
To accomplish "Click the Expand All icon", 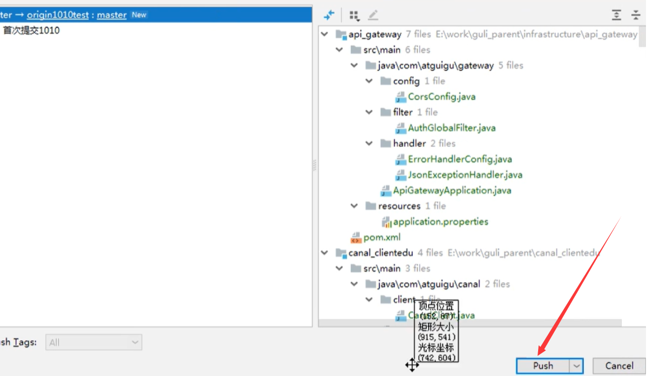I will click(616, 15).
